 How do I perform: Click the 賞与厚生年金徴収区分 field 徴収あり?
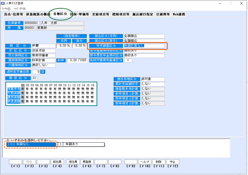(x=144, y=56)
